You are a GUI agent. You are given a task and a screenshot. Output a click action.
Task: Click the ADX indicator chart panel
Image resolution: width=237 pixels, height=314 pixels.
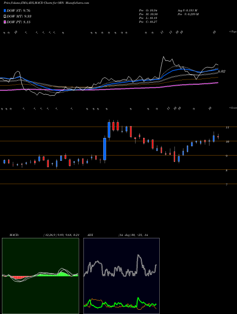pyautogui.click(x=121, y=276)
